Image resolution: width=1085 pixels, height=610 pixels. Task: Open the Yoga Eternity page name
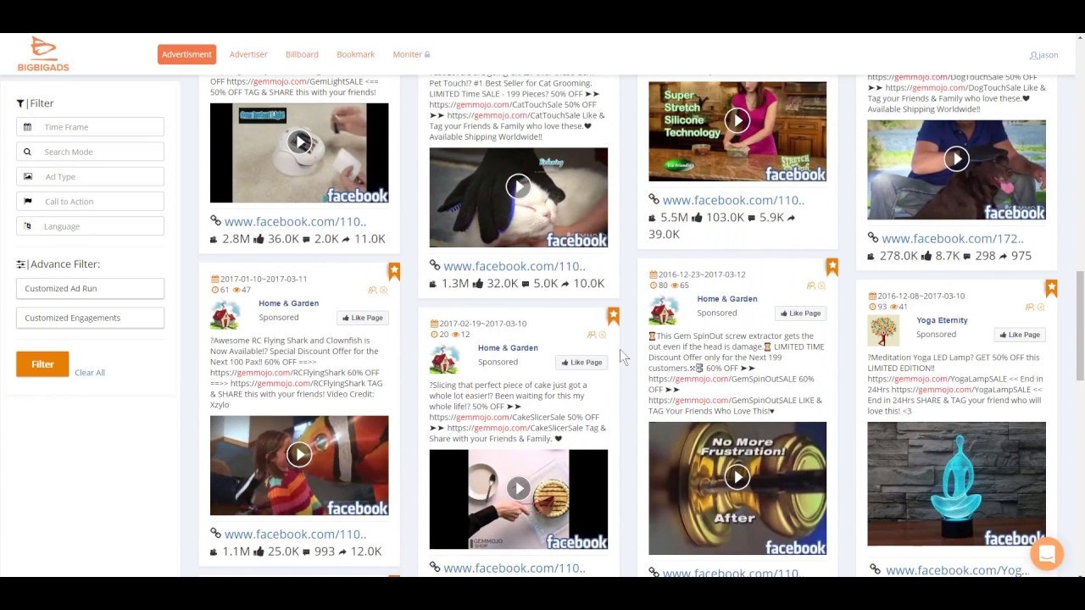click(942, 320)
